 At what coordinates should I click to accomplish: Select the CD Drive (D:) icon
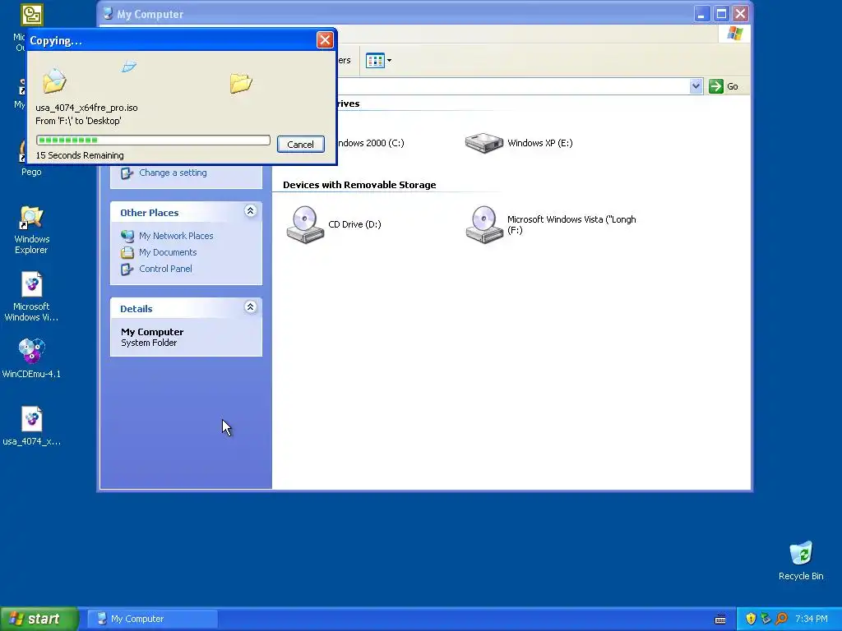(305, 224)
